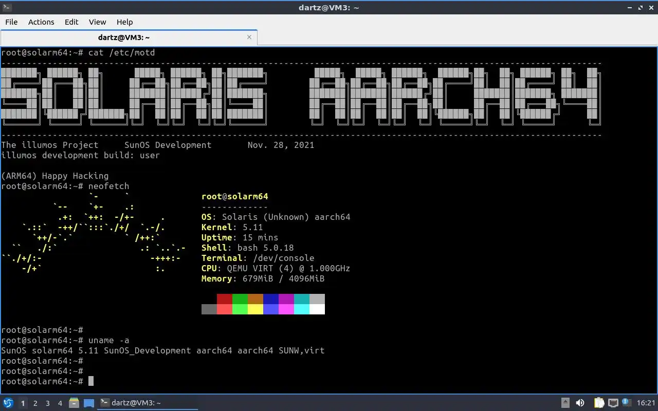Open the application launcher bird icon
The image size is (658, 411).
tap(8, 403)
